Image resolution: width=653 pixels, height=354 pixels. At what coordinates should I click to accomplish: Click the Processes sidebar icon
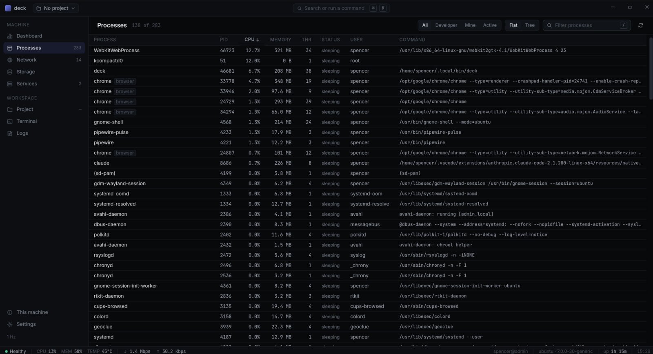click(x=10, y=48)
